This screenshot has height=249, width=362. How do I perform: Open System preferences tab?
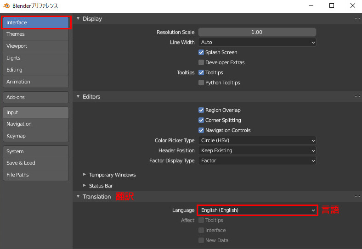(x=36, y=151)
